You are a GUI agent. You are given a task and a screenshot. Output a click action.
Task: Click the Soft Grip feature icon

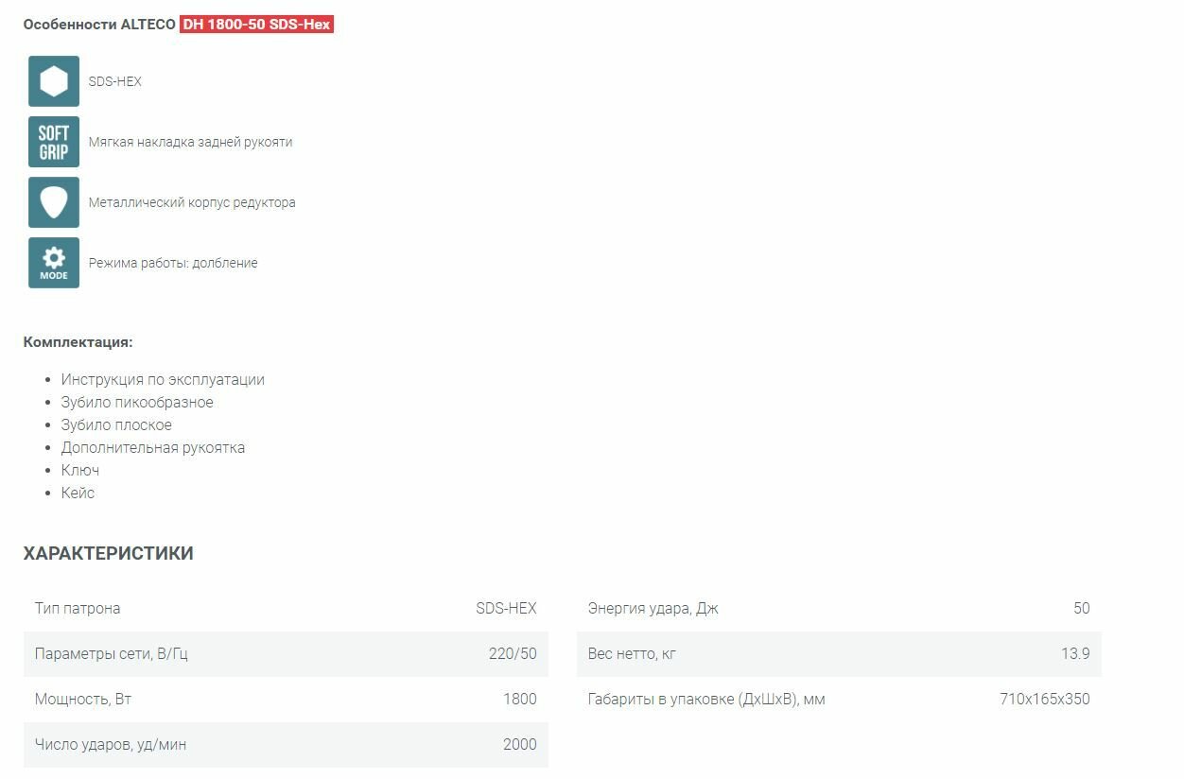54,142
